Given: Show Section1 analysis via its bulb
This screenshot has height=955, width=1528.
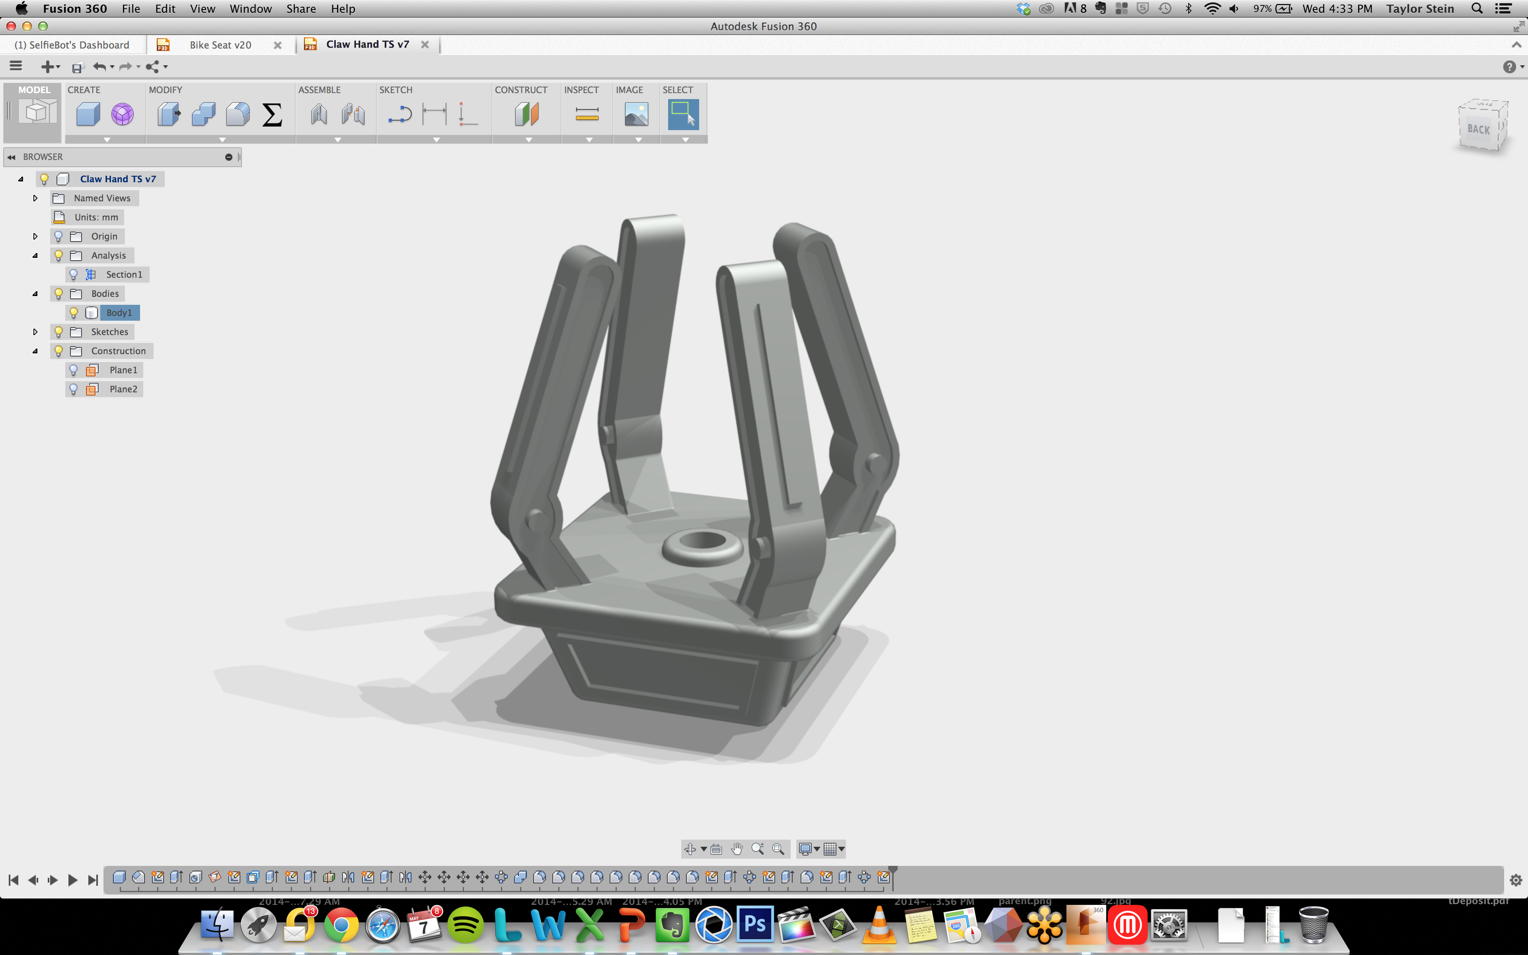Looking at the screenshot, I should (x=73, y=275).
